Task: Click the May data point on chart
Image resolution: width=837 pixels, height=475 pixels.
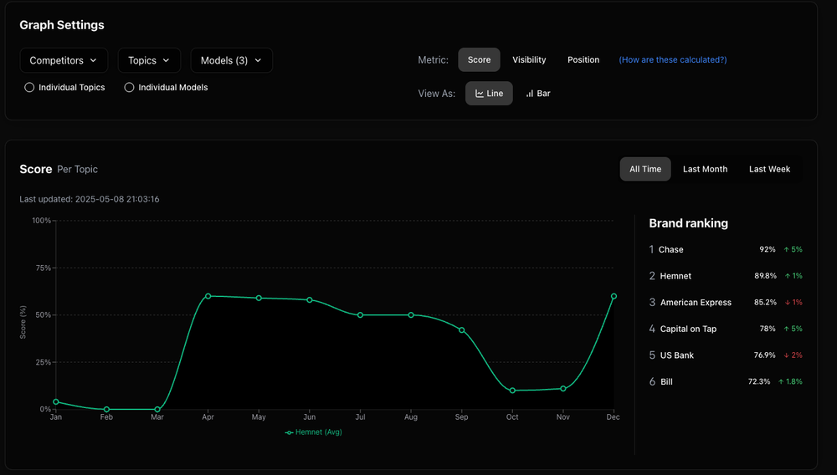Action: click(x=259, y=298)
